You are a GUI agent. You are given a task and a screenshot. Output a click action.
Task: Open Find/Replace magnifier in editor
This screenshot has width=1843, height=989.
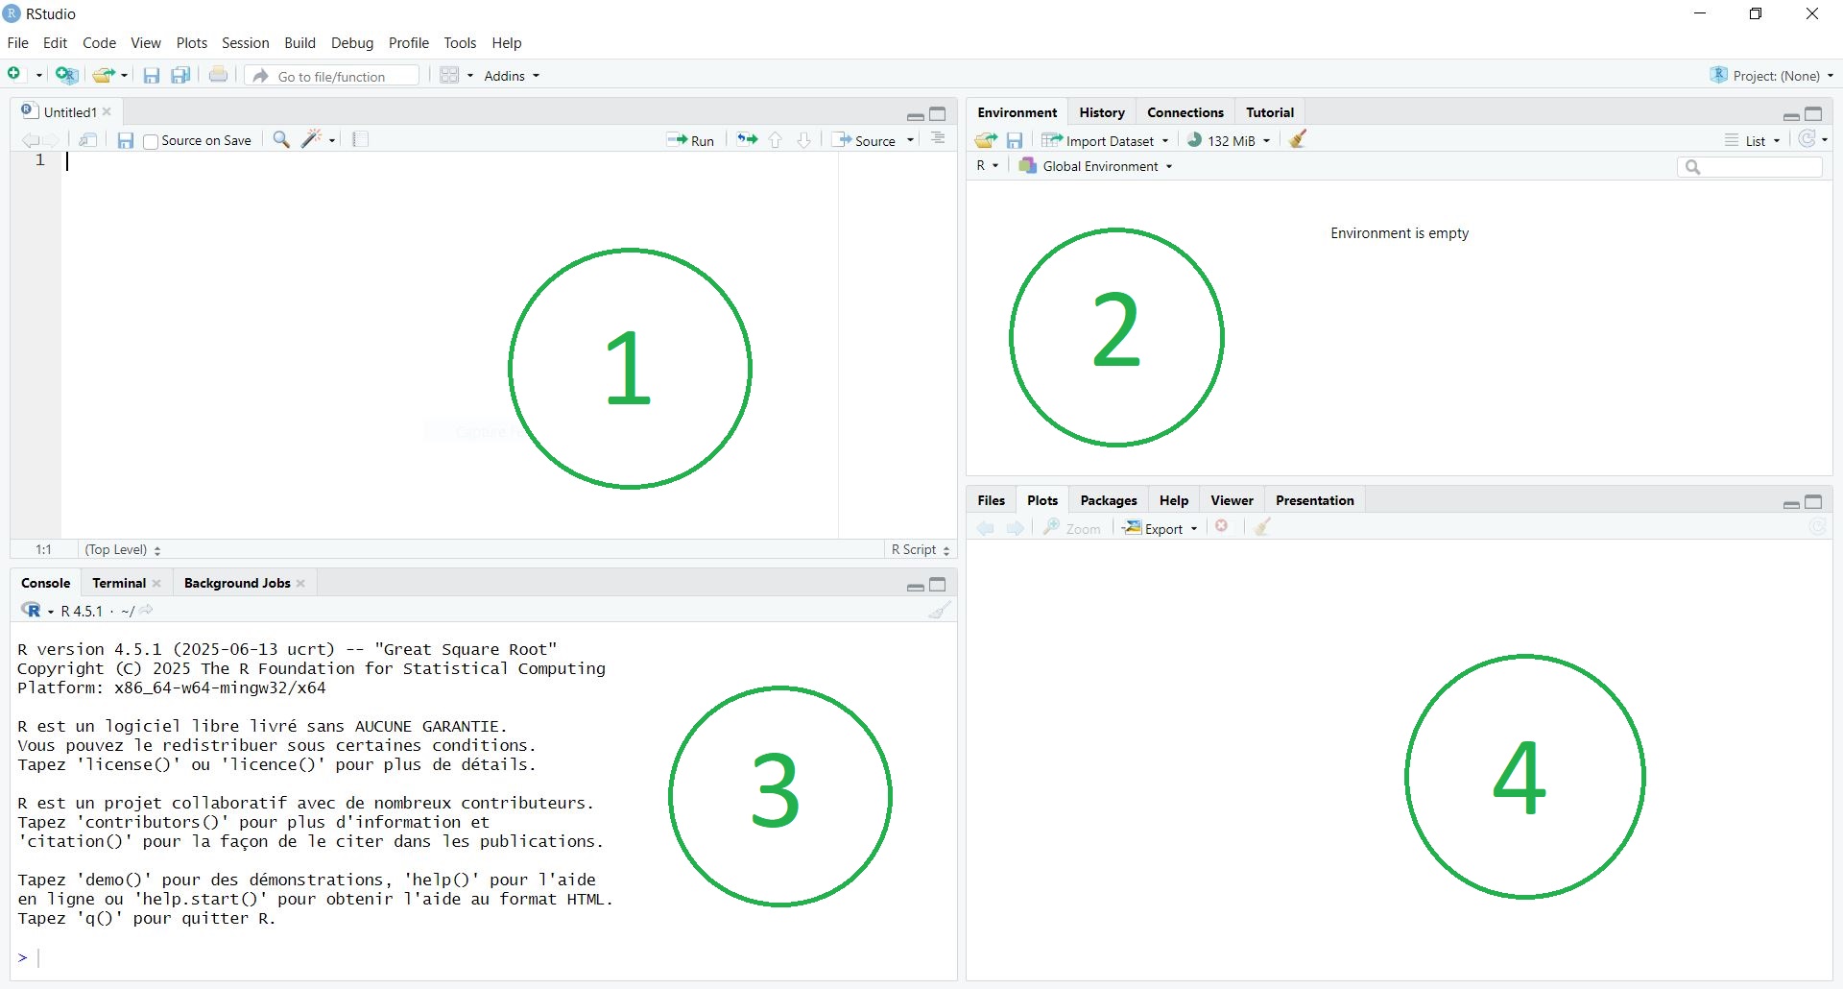click(281, 139)
